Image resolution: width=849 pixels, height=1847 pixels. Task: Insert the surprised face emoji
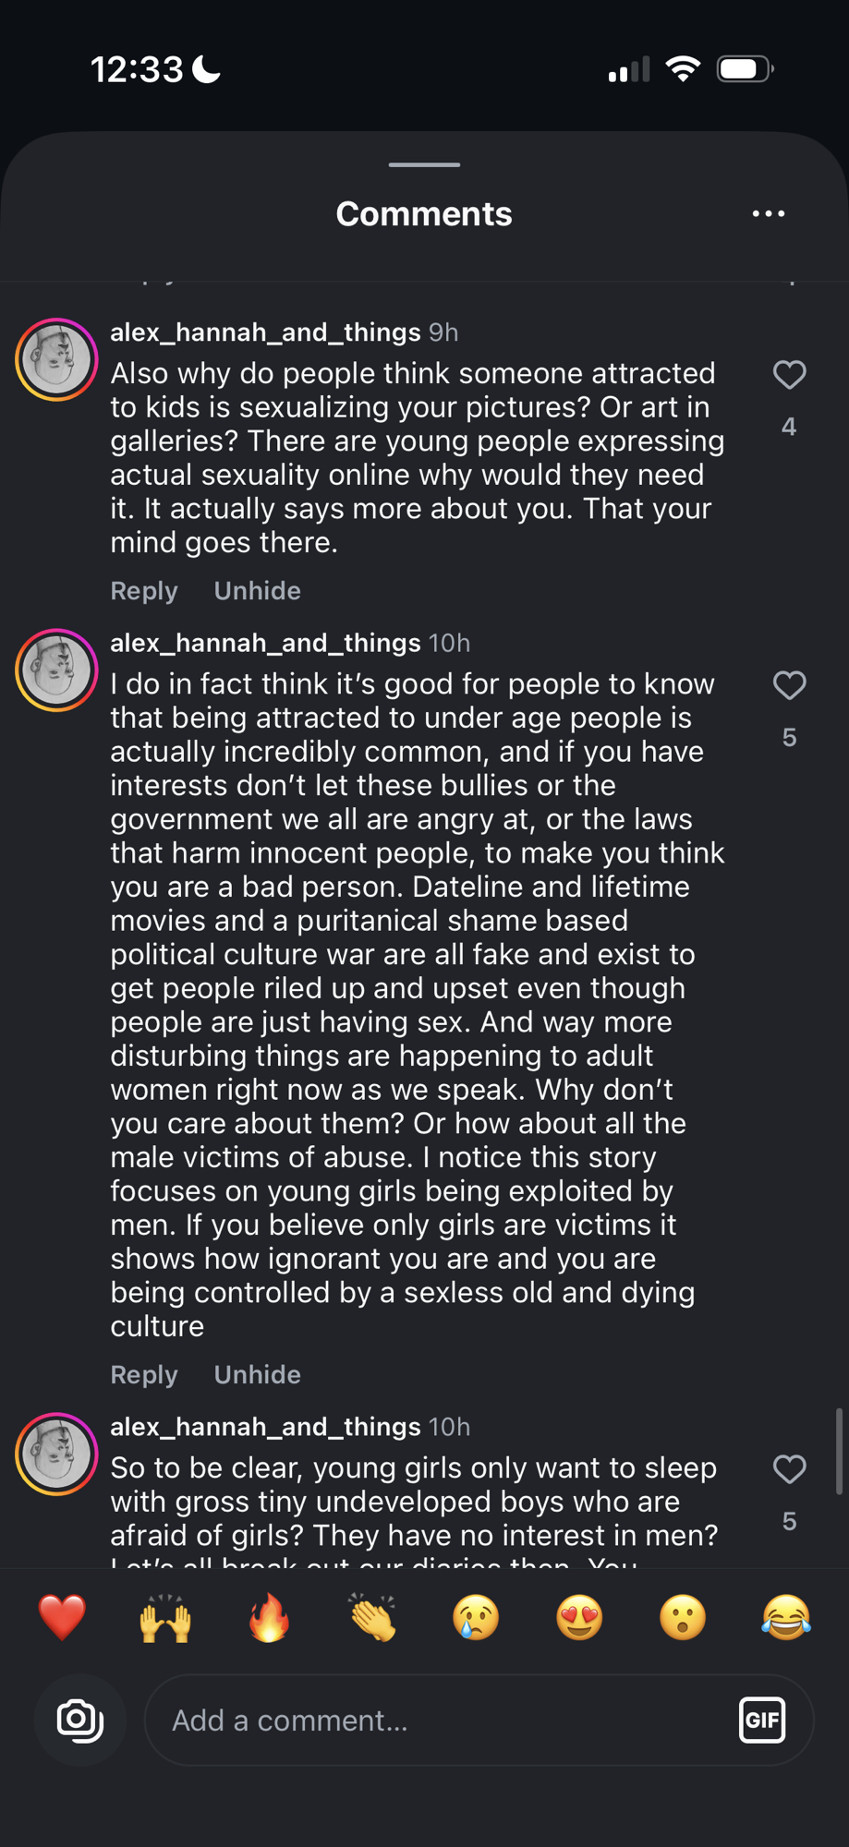683,1618
